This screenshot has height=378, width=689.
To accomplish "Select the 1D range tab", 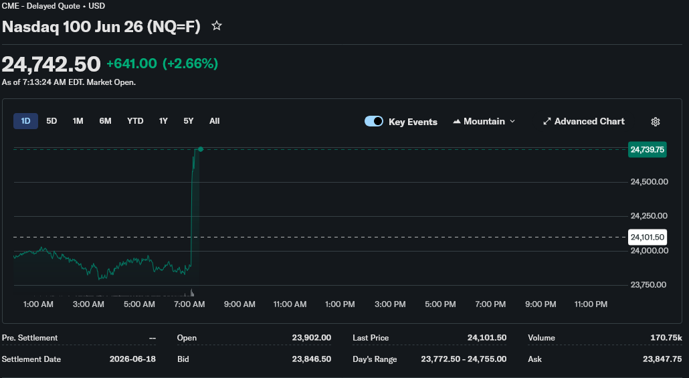I will click(25, 121).
